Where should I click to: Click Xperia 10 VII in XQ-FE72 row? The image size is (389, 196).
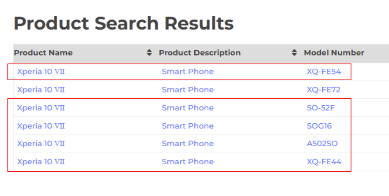41,89
